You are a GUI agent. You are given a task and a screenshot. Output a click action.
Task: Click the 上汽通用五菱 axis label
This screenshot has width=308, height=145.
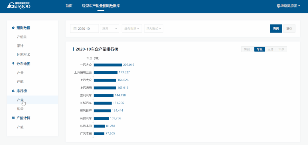[83, 72]
